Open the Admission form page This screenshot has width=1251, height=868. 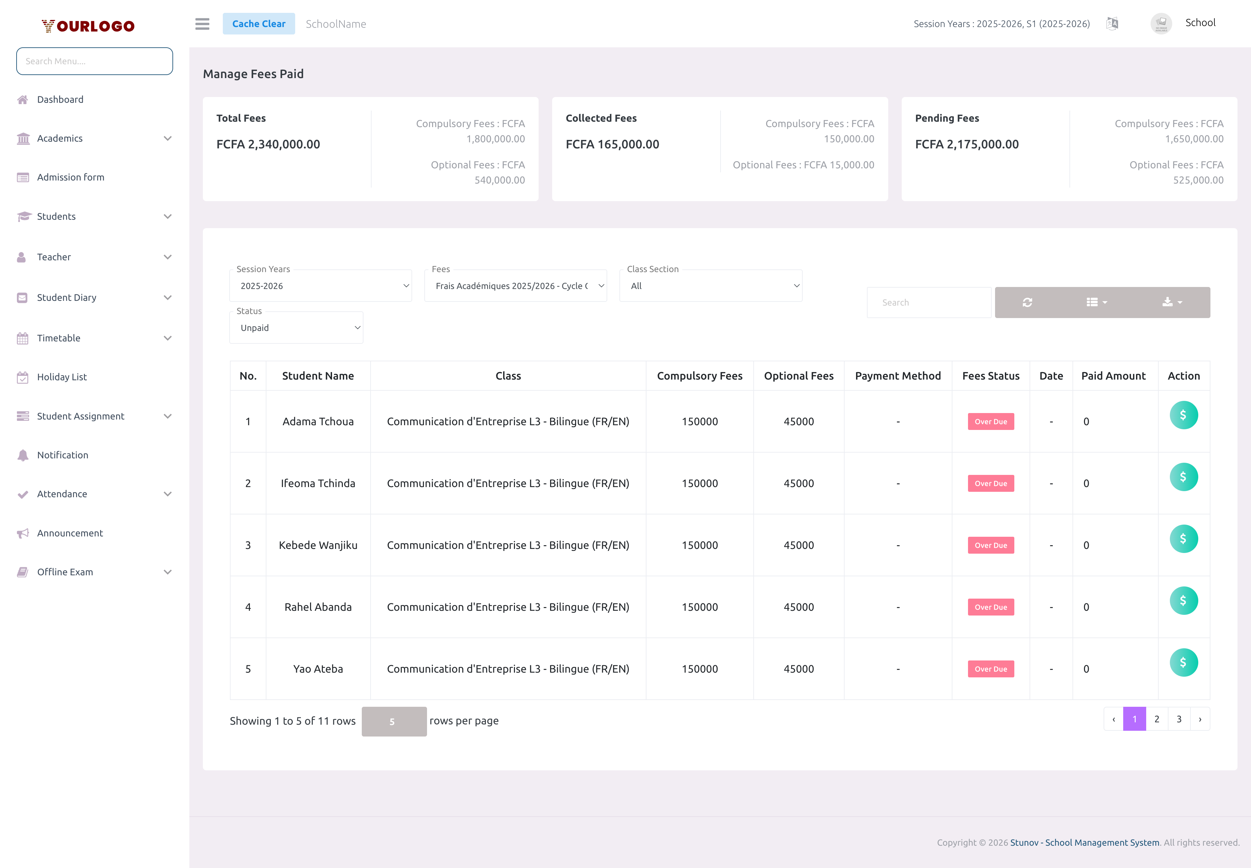click(x=70, y=177)
